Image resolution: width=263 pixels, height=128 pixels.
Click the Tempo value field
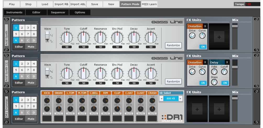coord(253,4)
